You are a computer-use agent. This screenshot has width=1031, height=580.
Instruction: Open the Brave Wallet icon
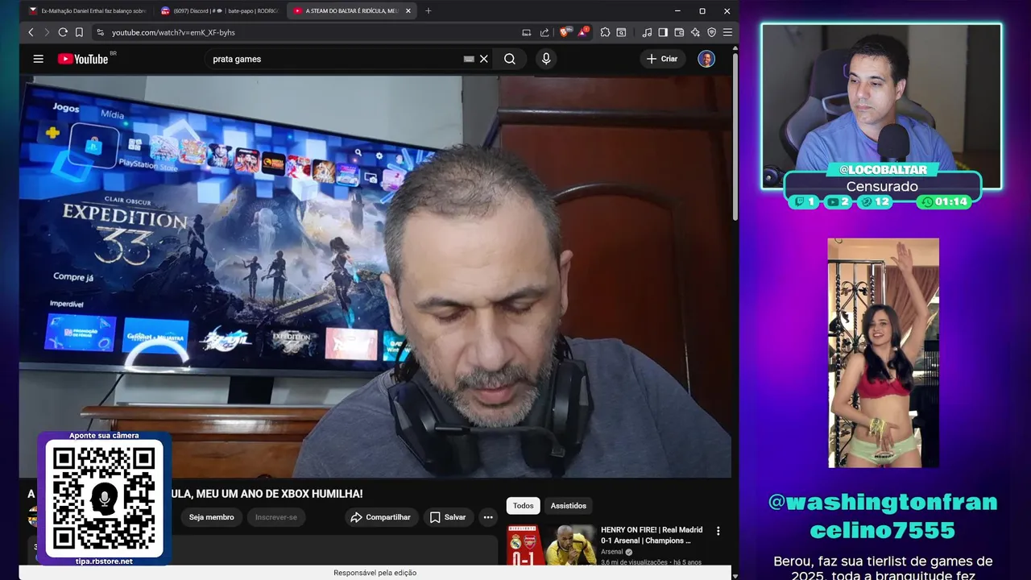679,32
